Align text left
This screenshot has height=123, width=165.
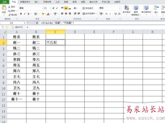click(x=62, y=13)
